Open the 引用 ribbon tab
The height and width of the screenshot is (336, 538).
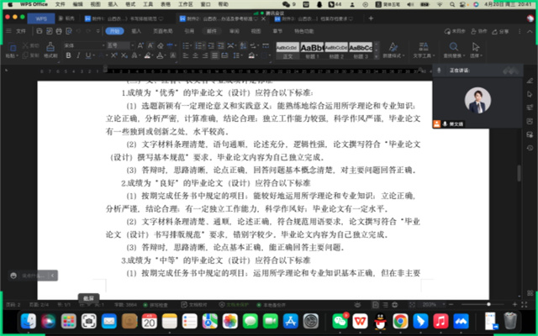coord(189,31)
